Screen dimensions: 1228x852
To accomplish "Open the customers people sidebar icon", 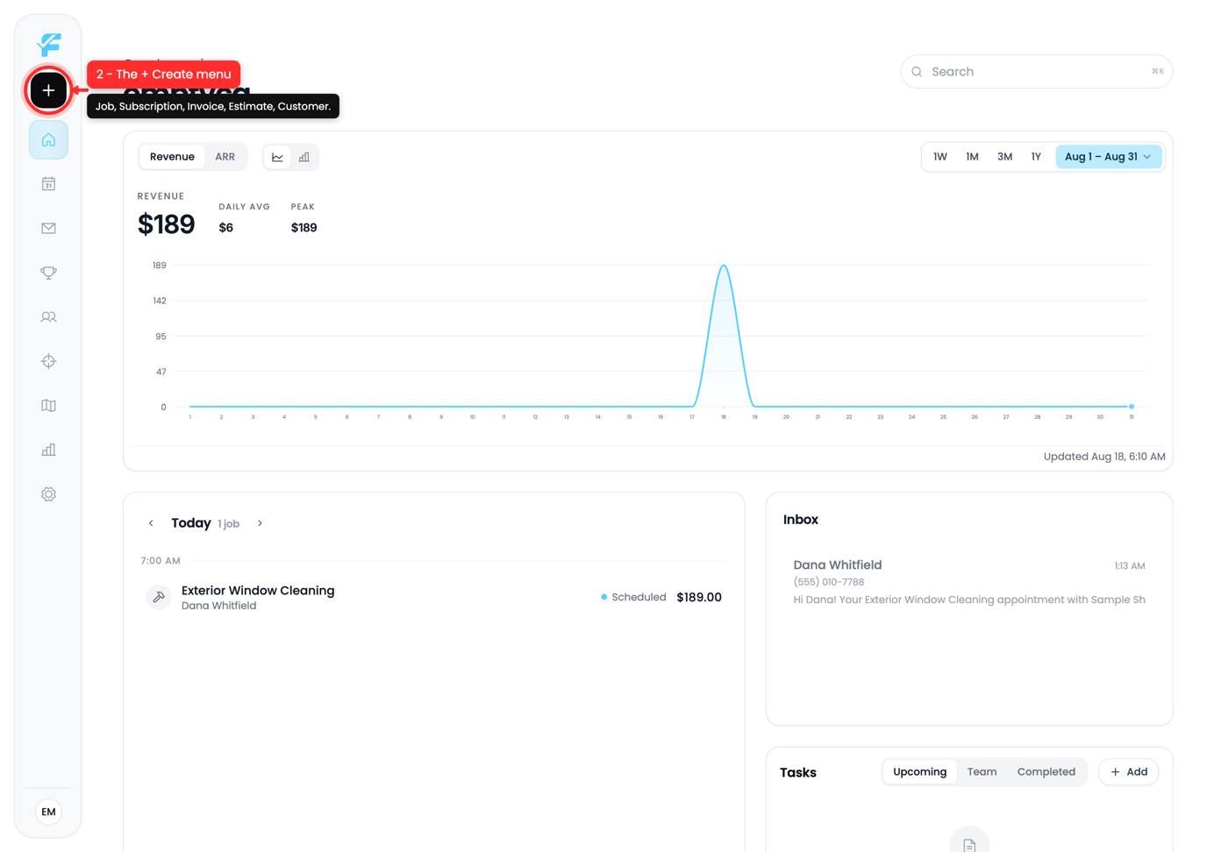I will pyautogui.click(x=48, y=317).
